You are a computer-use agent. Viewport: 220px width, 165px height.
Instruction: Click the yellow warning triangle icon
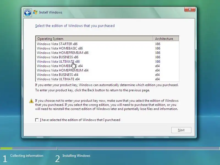(x=31, y=101)
